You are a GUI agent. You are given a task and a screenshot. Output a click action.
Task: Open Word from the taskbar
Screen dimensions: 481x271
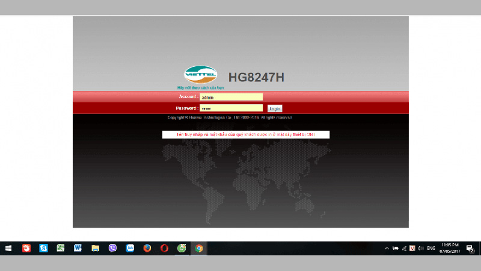point(78,248)
